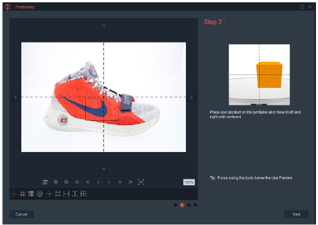Click the zoom out magnifier icon
The width and height of the screenshot is (318, 225).
coord(67,182)
